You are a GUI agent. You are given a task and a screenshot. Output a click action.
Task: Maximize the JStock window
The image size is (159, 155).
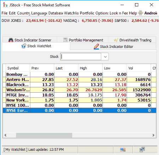point(136,5)
